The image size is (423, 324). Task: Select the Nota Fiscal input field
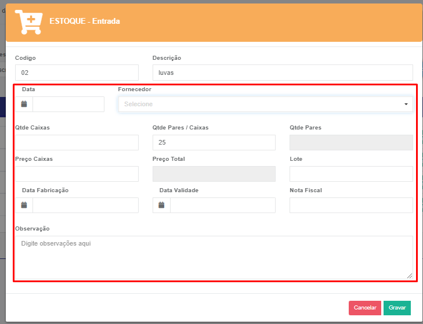click(351, 205)
